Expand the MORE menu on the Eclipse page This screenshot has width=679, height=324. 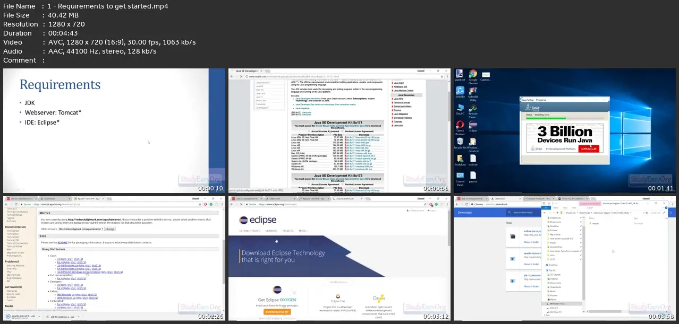click(303, 231)
